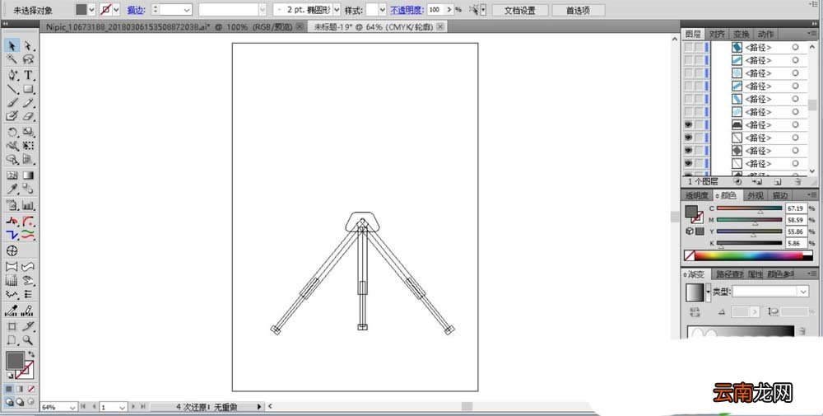Select the Eraser tool

pos(28,116)
